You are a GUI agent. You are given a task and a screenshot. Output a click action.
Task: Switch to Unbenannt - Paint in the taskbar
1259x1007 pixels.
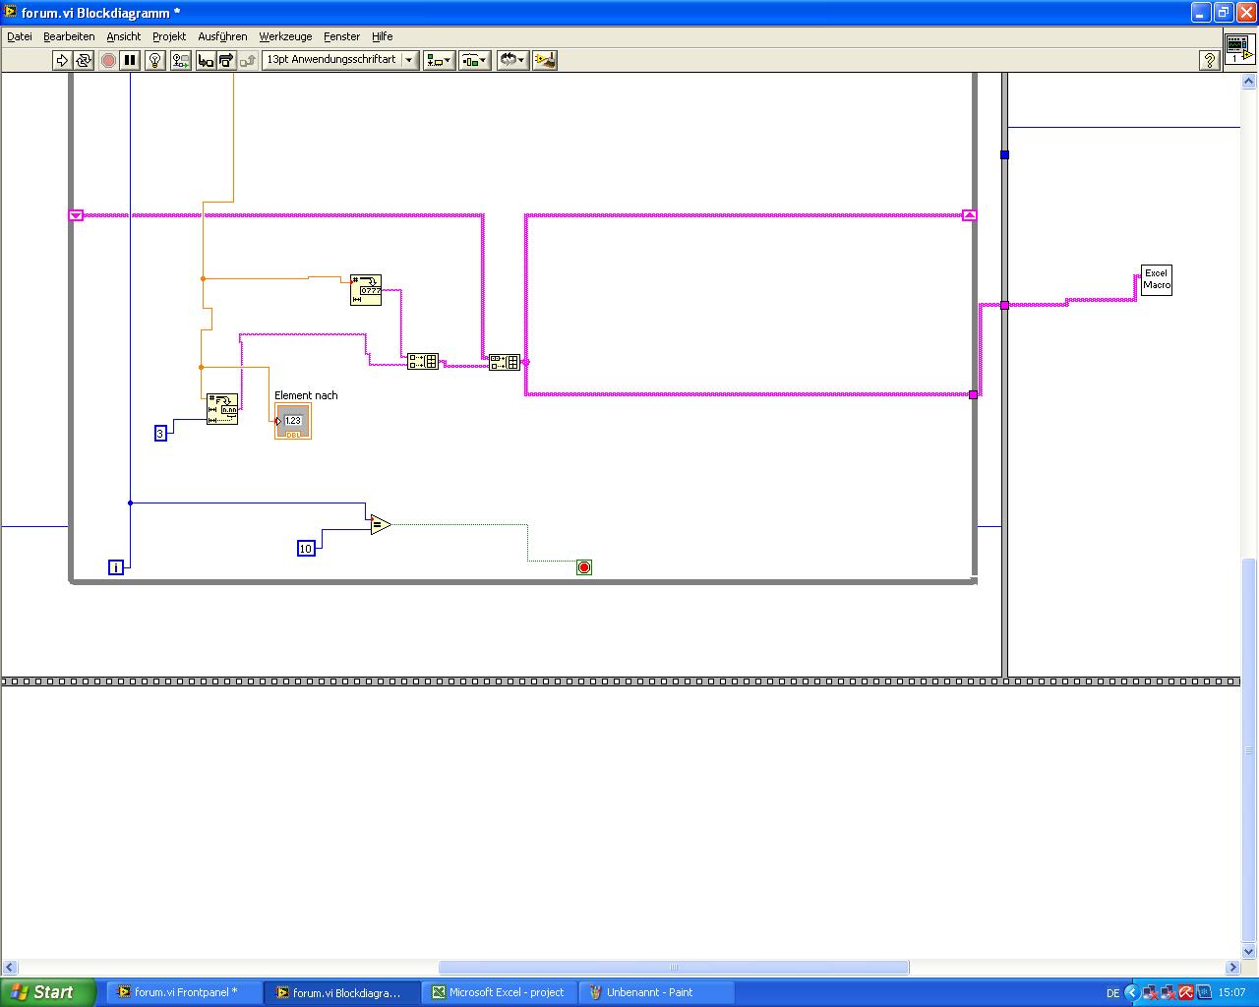(657, 992)
